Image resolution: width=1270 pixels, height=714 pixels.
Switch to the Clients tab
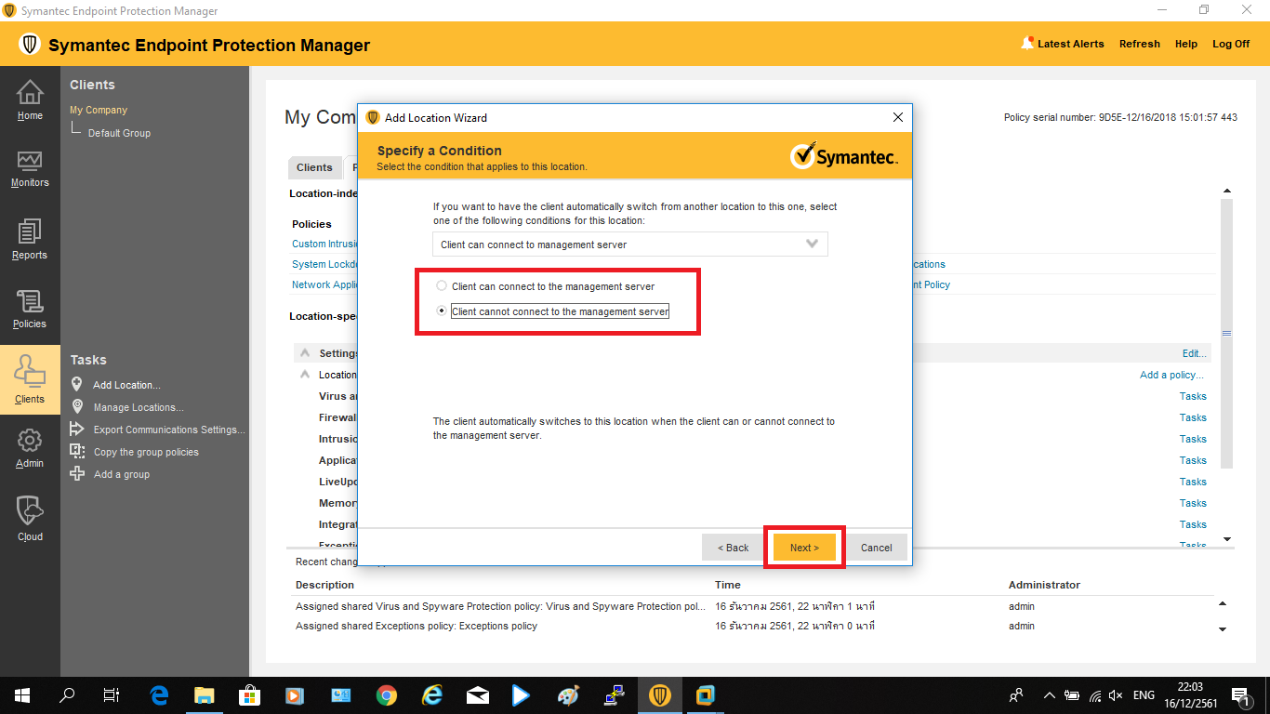pos(314,167)
